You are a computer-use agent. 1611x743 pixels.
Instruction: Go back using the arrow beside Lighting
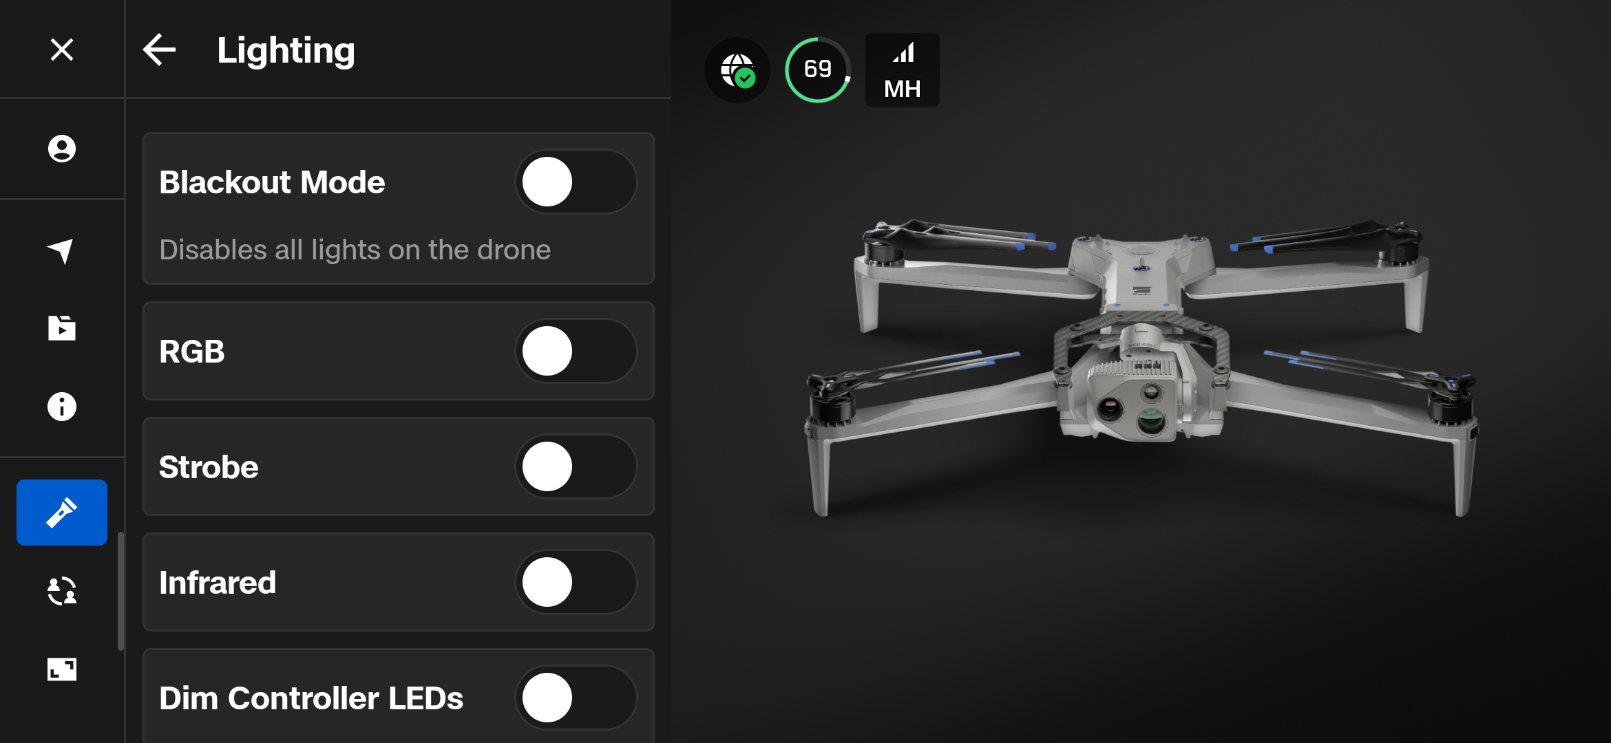159,50
